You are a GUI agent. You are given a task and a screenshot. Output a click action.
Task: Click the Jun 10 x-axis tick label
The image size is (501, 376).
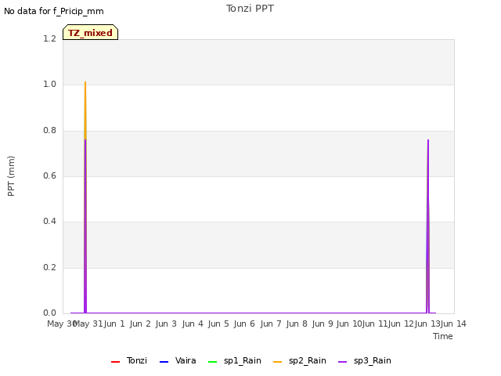(x=350, y=324)
